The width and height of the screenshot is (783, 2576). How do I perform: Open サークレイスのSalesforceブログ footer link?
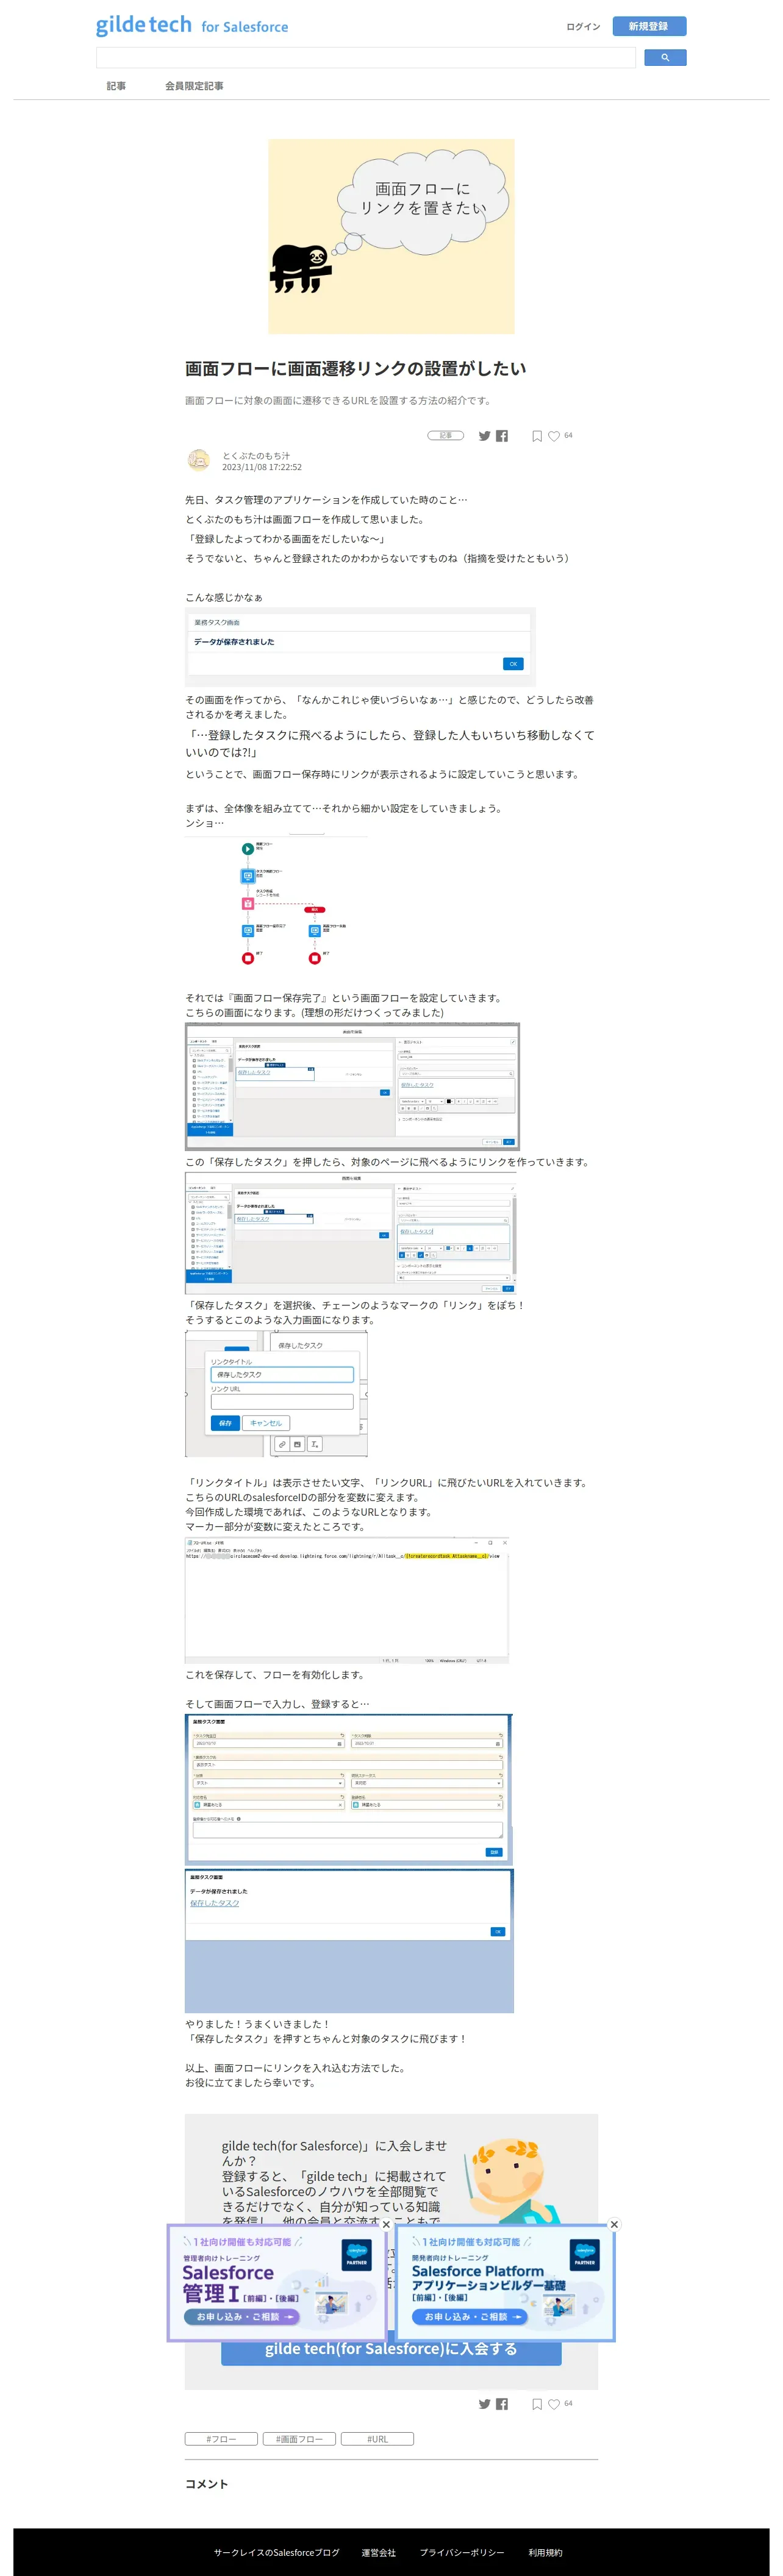click(276, 2552)
